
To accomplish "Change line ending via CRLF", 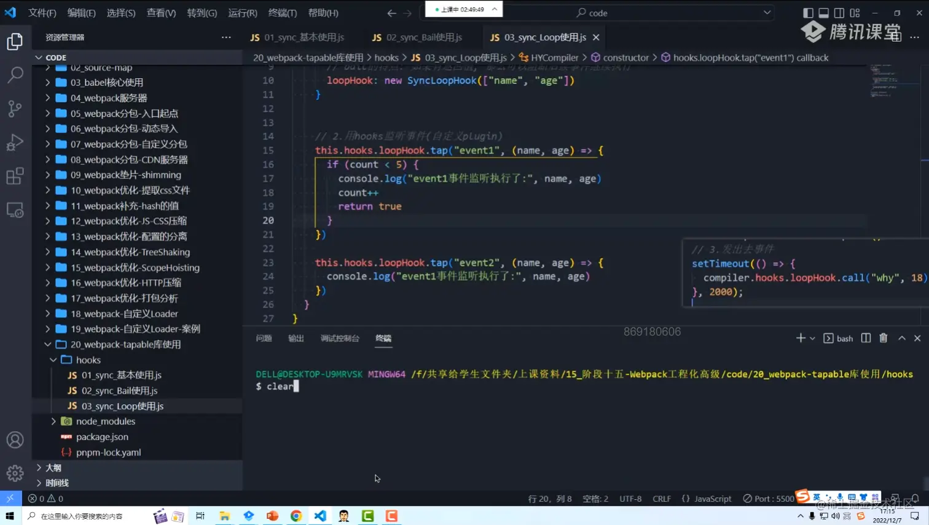I will point(662,499).
